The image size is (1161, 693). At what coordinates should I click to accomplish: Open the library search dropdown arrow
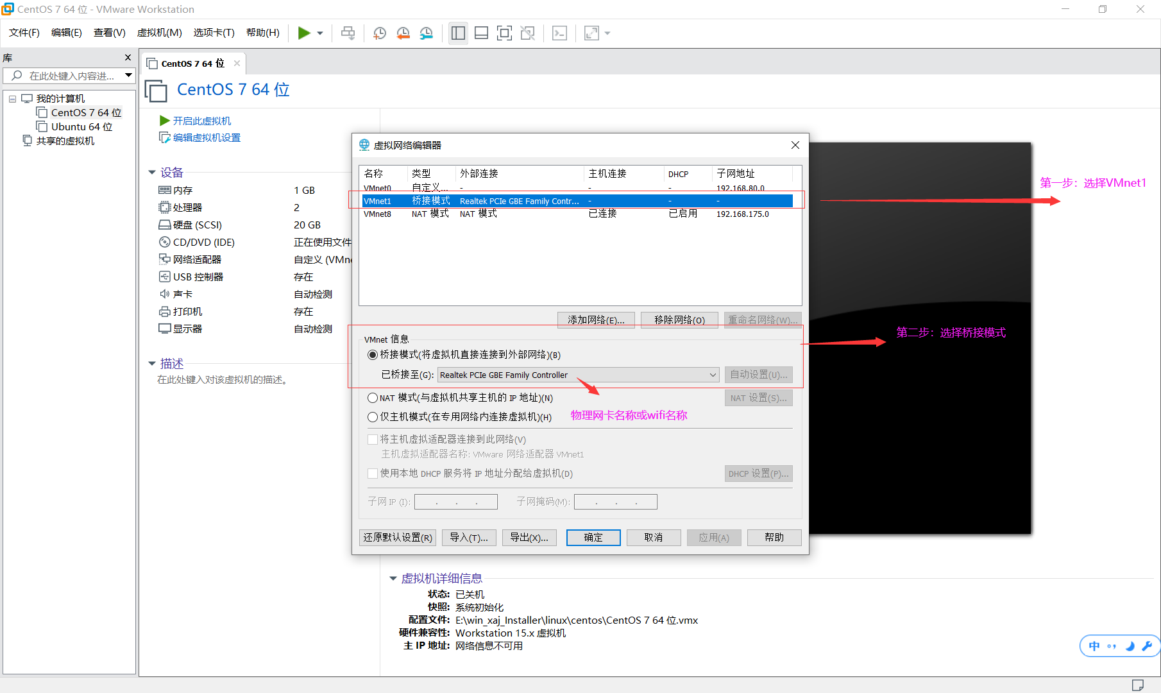(128, 76)
